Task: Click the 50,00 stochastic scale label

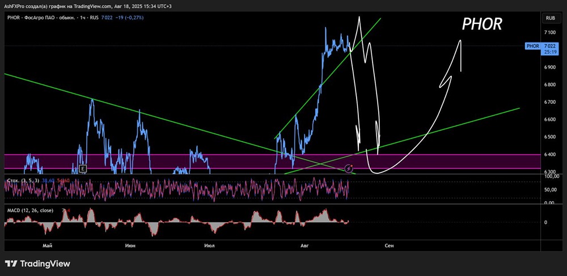Action: (x=551, y=190)
